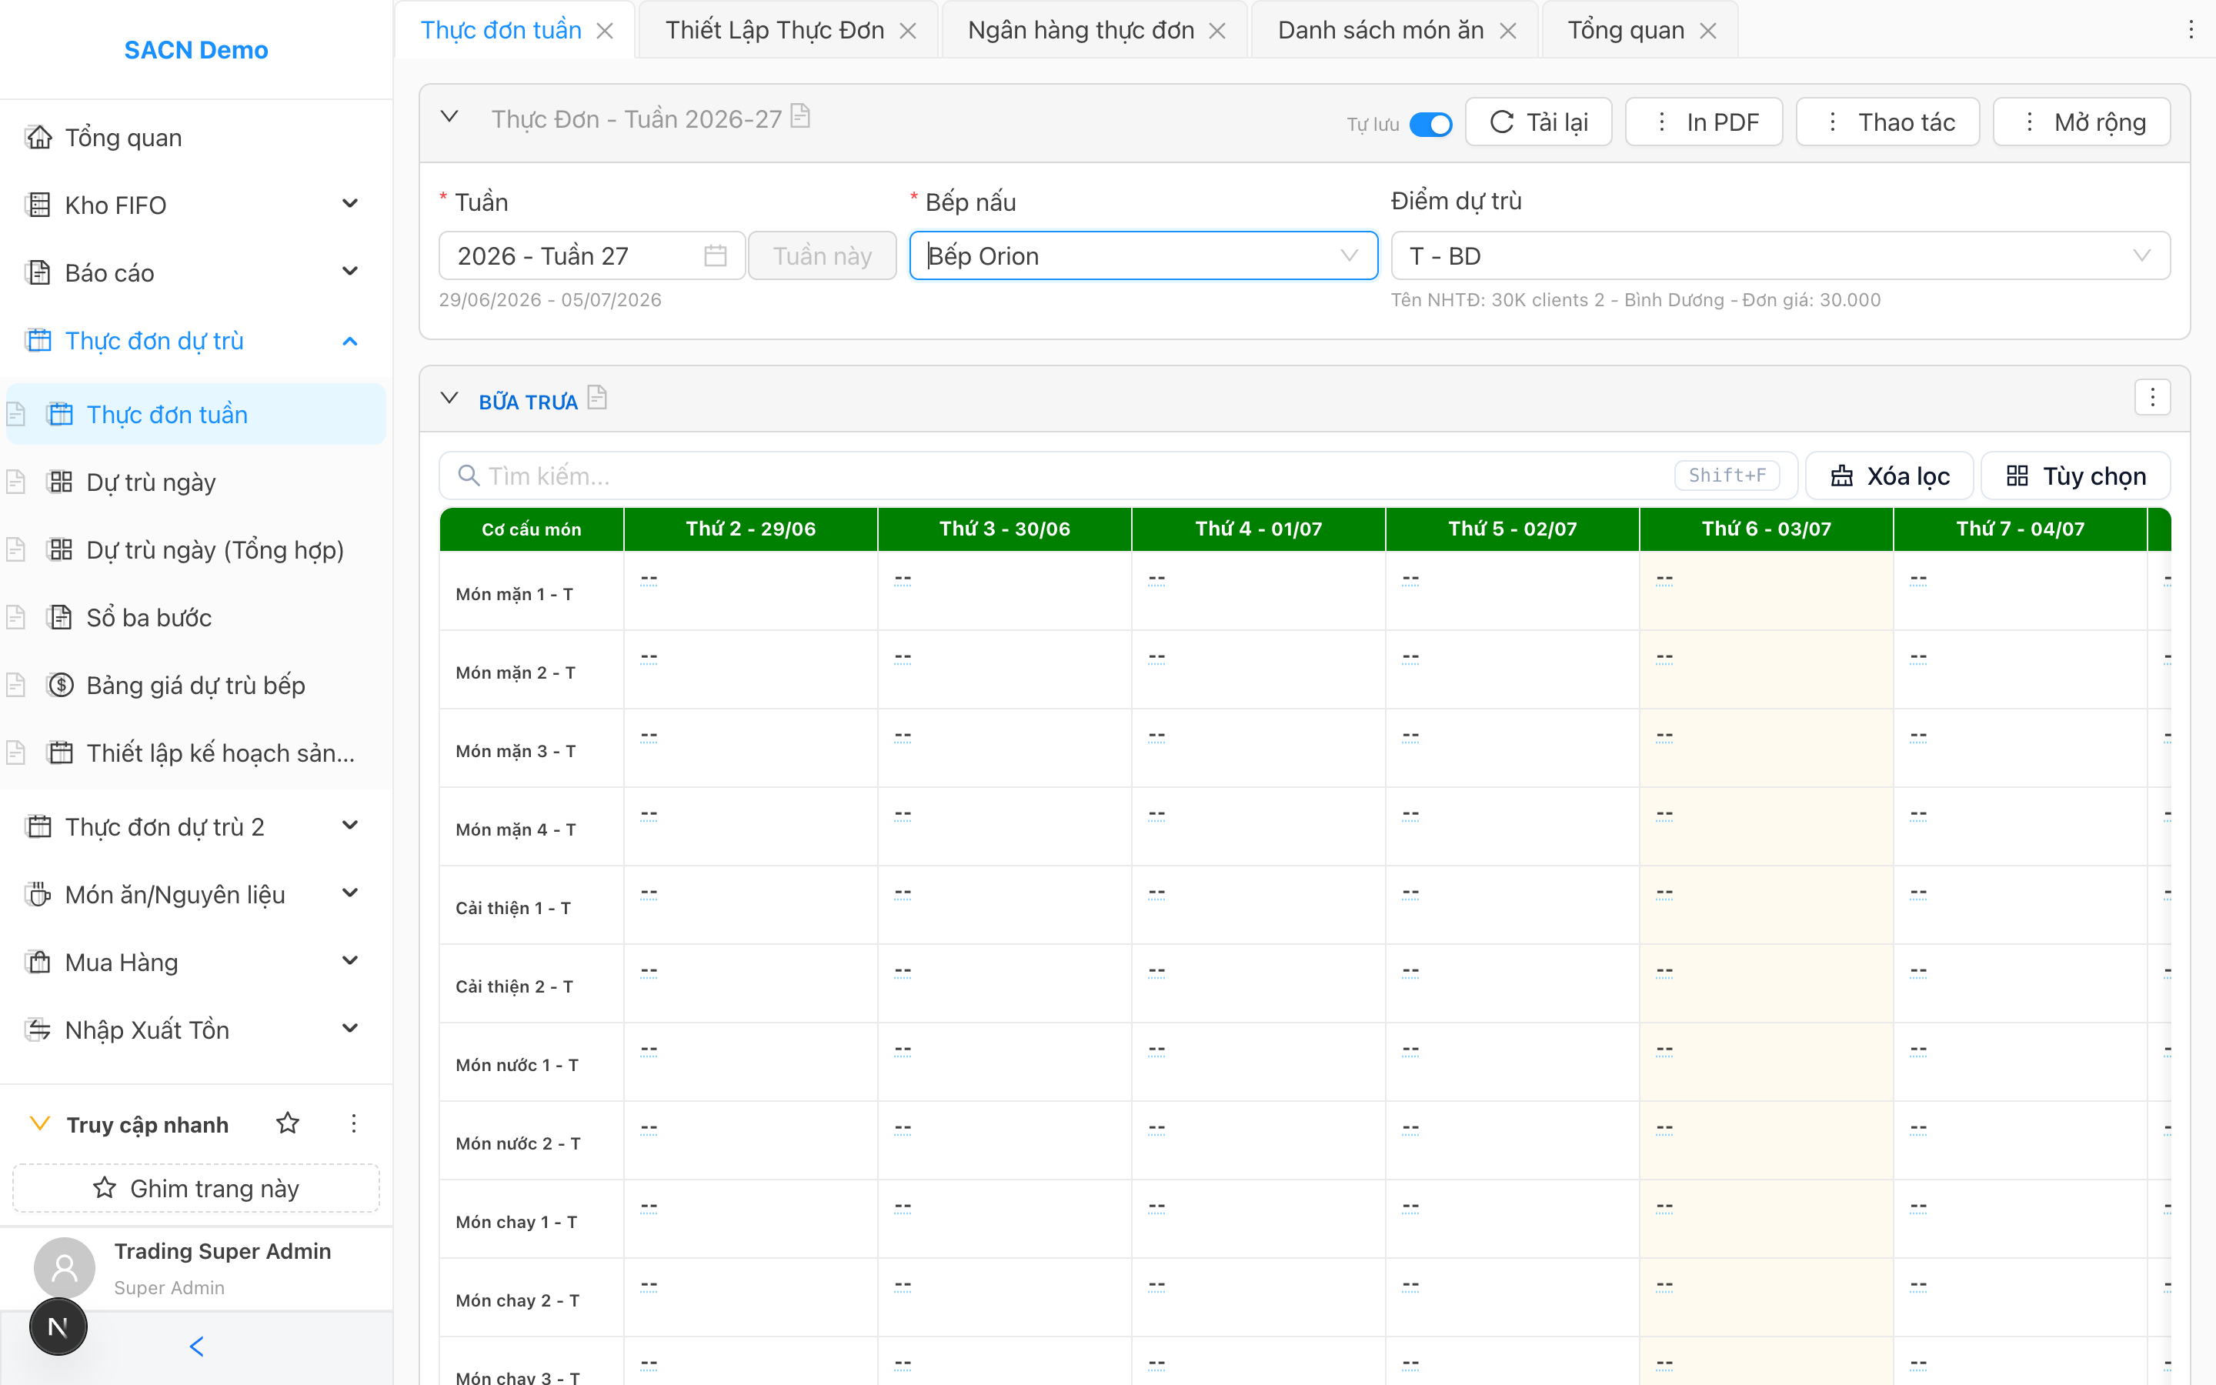2216x1385 pixels.
Task: Switch to the Danh sách món ăn tab
Action: pos(1380,30)
